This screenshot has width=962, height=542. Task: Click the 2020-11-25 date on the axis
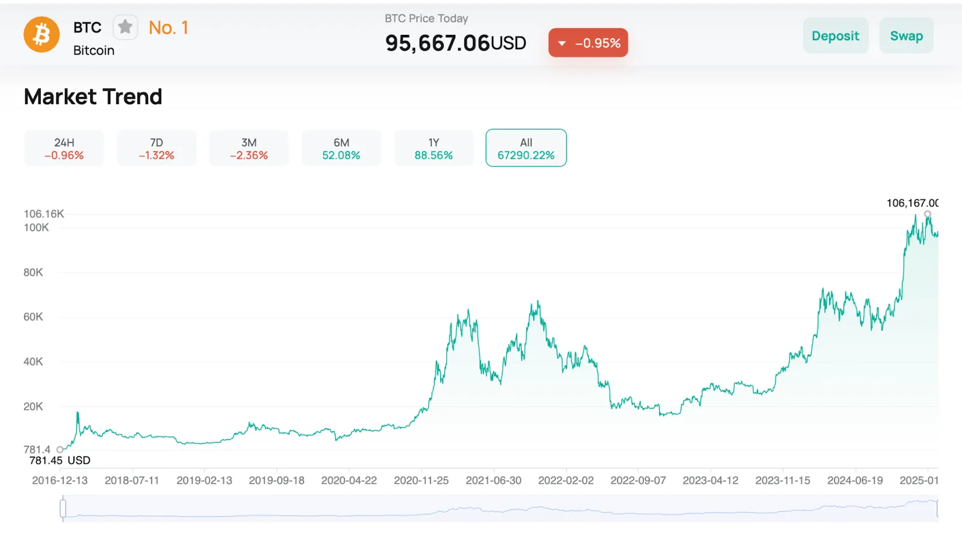click(421, 481)
